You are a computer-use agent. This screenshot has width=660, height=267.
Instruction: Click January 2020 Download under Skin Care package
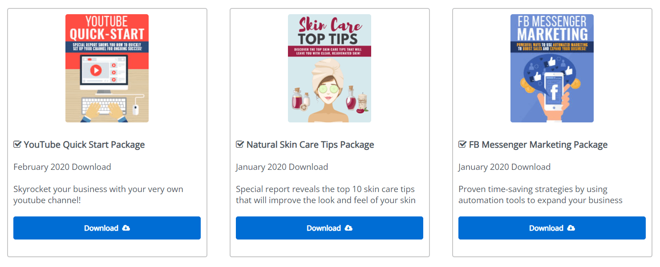click(x=282, y=167)
